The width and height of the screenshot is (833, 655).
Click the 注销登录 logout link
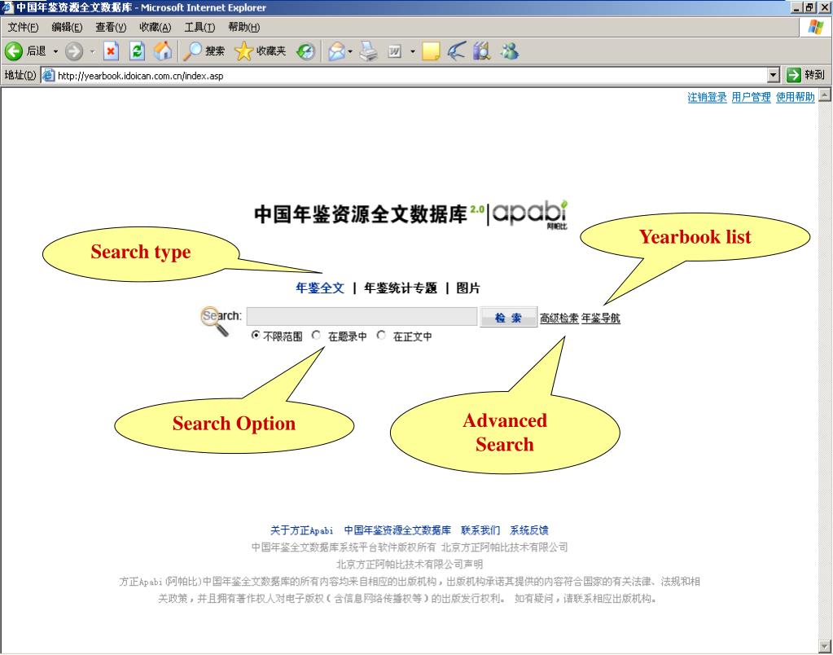[x=707, y=97]
